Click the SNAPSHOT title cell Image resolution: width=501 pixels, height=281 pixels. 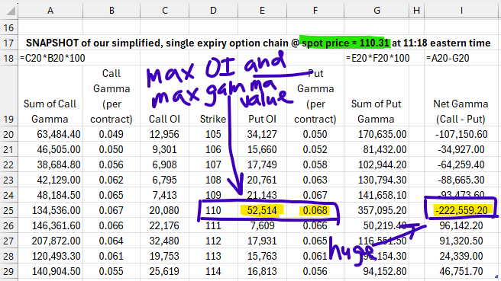point(258,43)
